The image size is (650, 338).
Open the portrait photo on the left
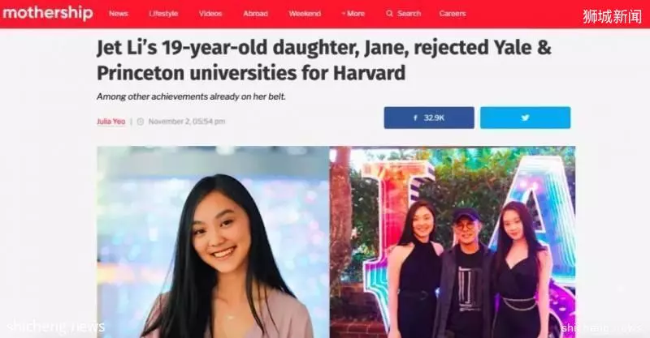coord(213,242)
